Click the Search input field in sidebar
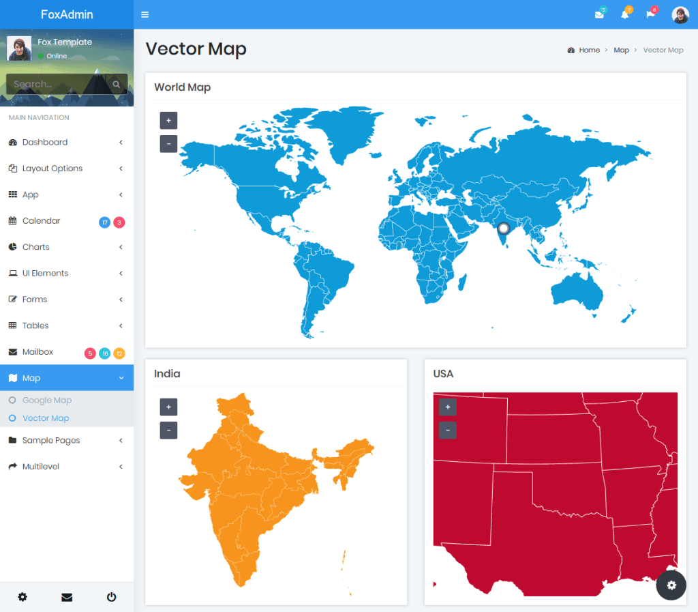698x612 pixels. pos(57,84)
